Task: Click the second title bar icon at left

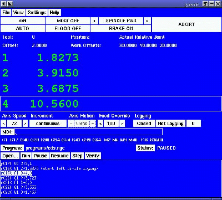Action: (10, 3)
